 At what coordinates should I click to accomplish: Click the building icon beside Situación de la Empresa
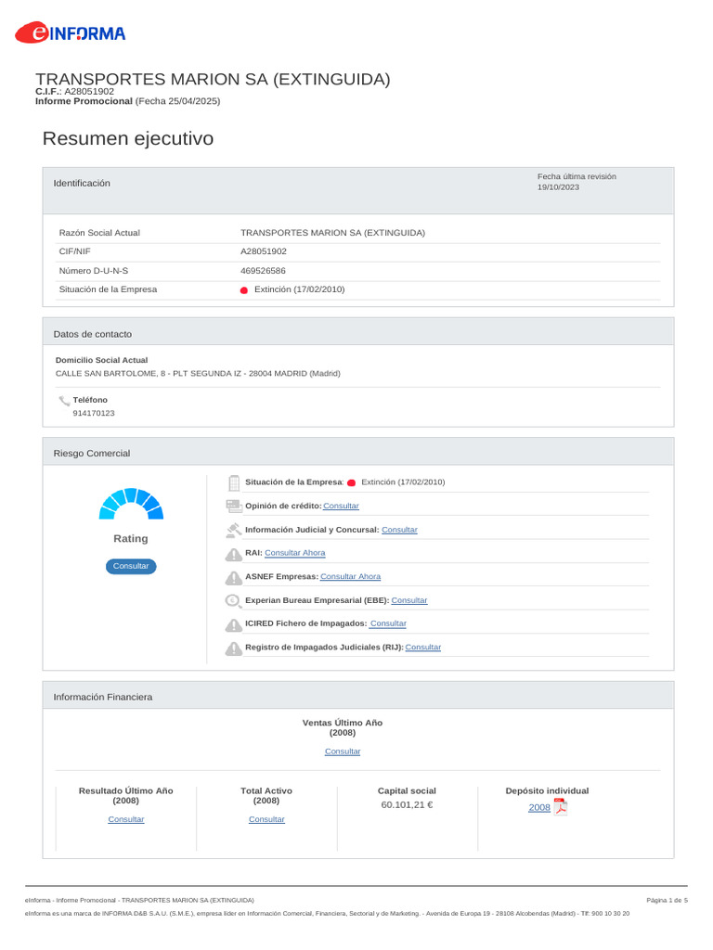pyautogui.click(x=233, y=482)
